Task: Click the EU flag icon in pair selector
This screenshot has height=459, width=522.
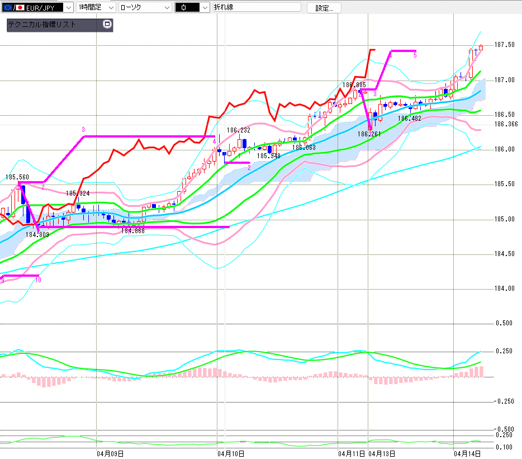Action: pos(8,7)
